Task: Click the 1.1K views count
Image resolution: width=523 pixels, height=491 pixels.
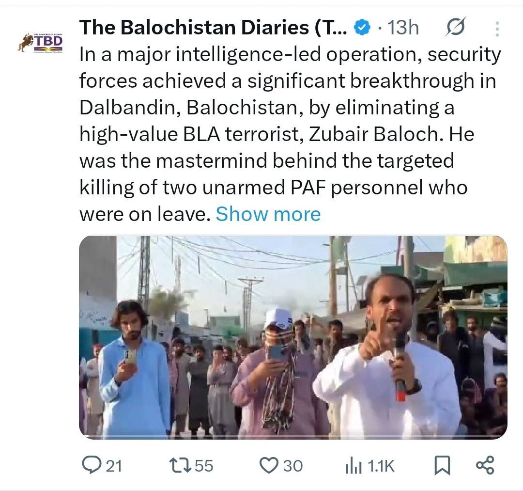Action: [381, 466]
